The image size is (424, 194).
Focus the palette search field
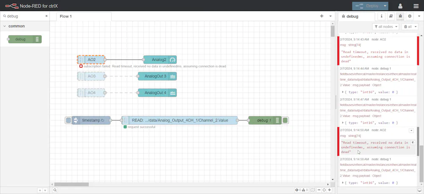(x=25, y=16)
